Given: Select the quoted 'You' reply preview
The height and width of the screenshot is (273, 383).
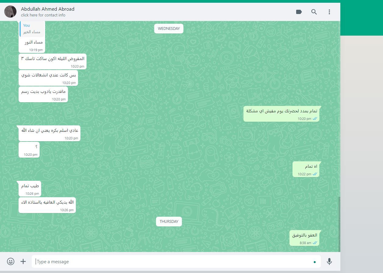Looking at the screenshot, I should tap(32, 29).
